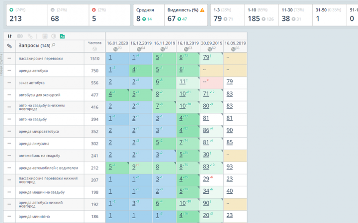
Task: Click the warning triangle beside Видимость
Action: click(202, 10)
